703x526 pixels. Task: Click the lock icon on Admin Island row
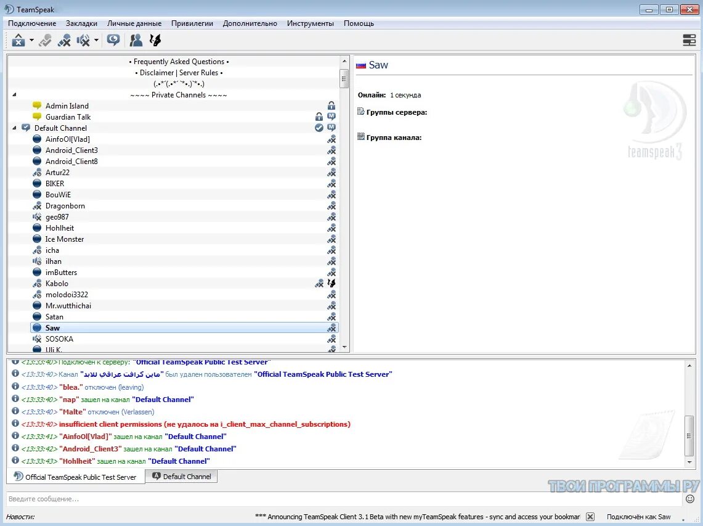(x=331, y=105)
